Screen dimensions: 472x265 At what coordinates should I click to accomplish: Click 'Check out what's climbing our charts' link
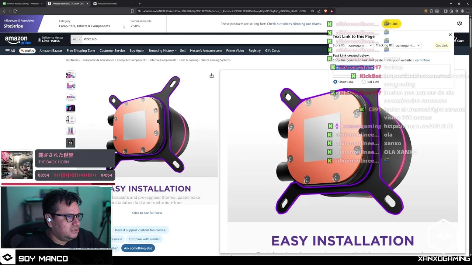coord(294,24)
